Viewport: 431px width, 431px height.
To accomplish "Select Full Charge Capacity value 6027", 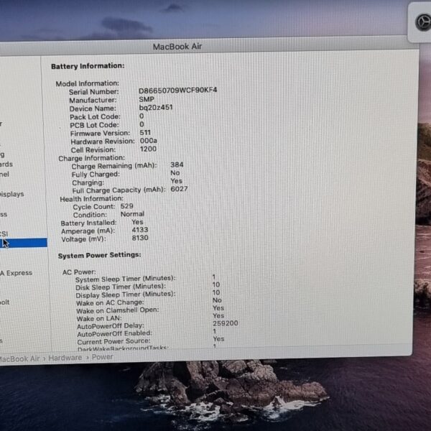I will pos(179,189).
